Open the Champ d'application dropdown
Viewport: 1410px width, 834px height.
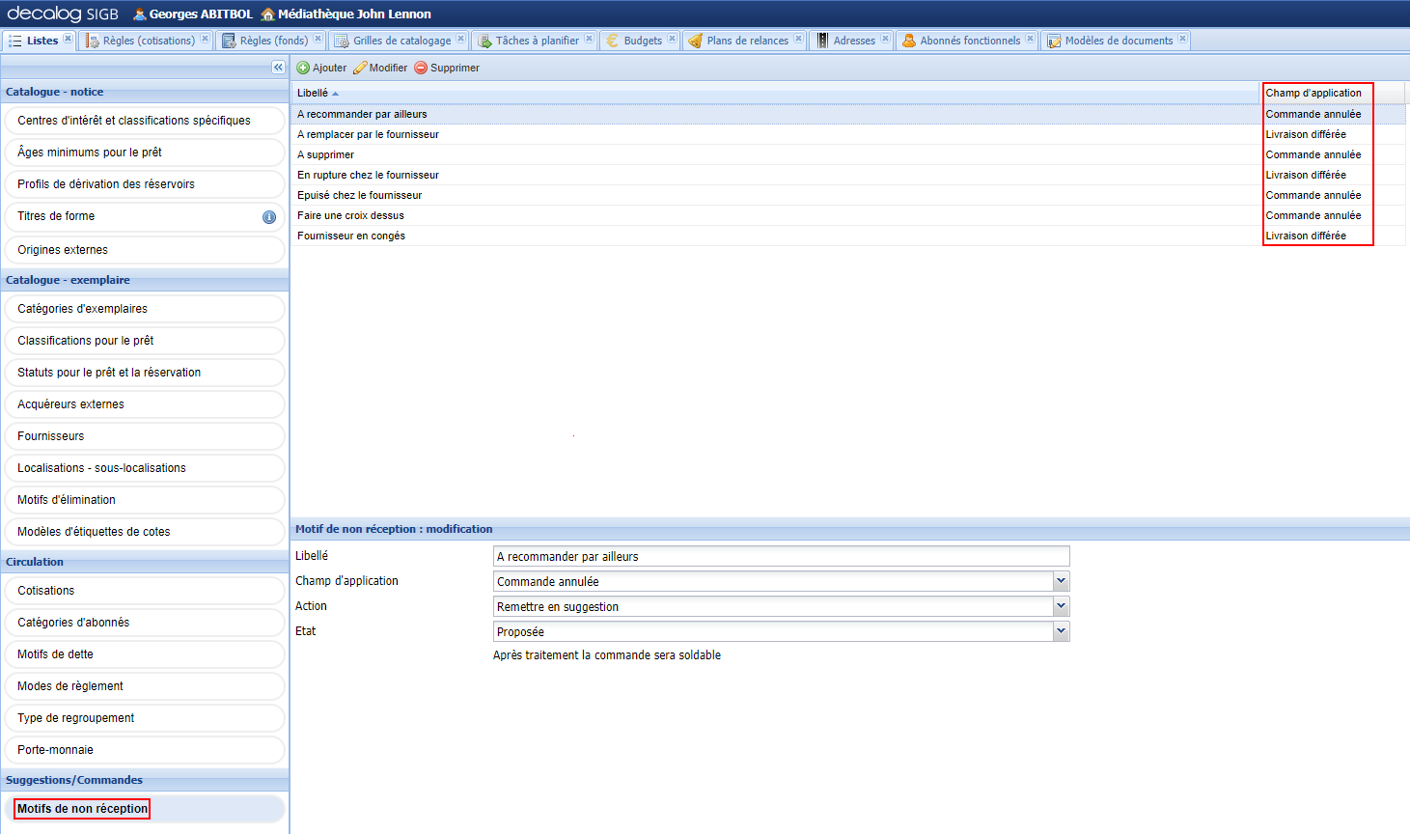1061,581
